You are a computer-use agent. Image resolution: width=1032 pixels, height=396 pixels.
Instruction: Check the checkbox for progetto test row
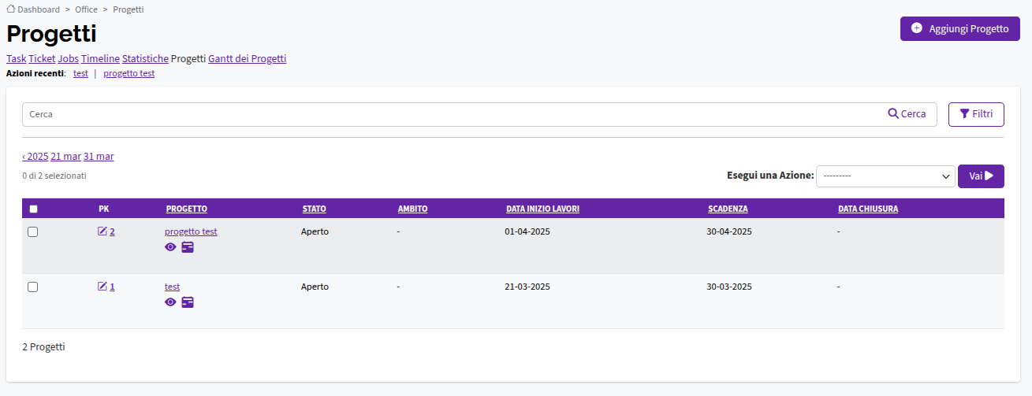coord(33,231)
